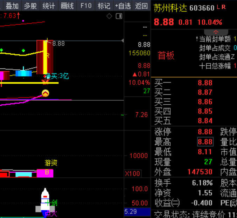Click the X100 volume scale button

tap(133, 173)
